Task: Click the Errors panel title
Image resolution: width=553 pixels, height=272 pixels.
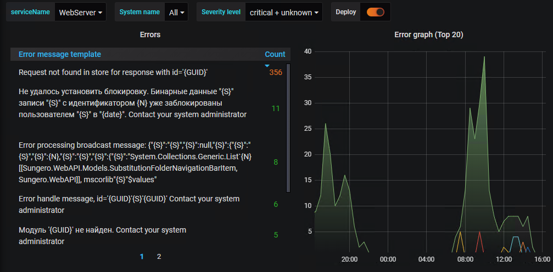Action: click(150, 34)
